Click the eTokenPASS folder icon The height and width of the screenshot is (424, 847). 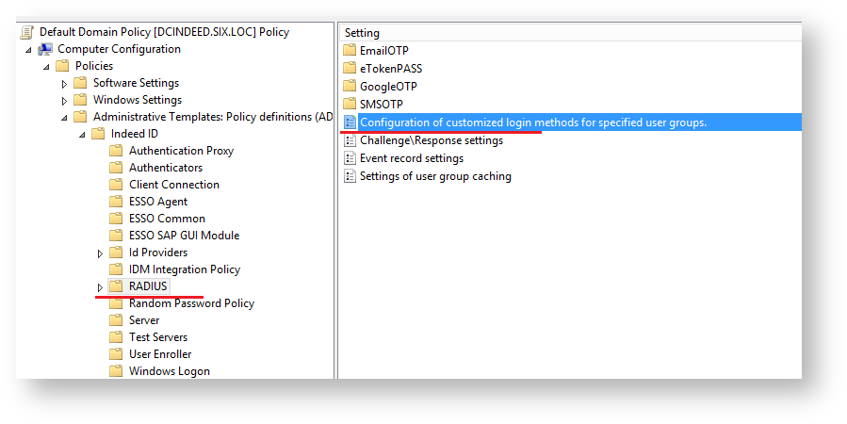click(x=350, y=69)
